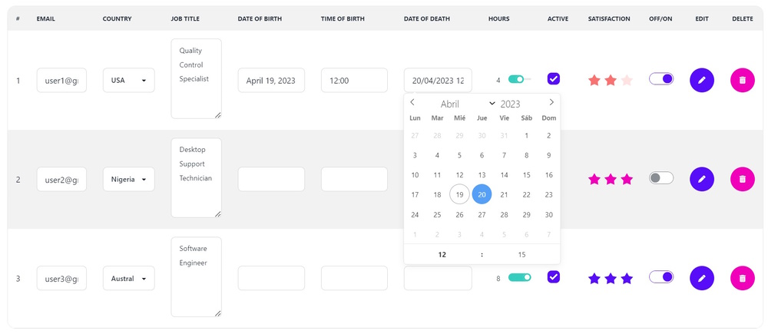Set row 1 satisfaction to first star
Image resolution: width=768 pixels, height=334 pixels.
[x=594, y=81]
